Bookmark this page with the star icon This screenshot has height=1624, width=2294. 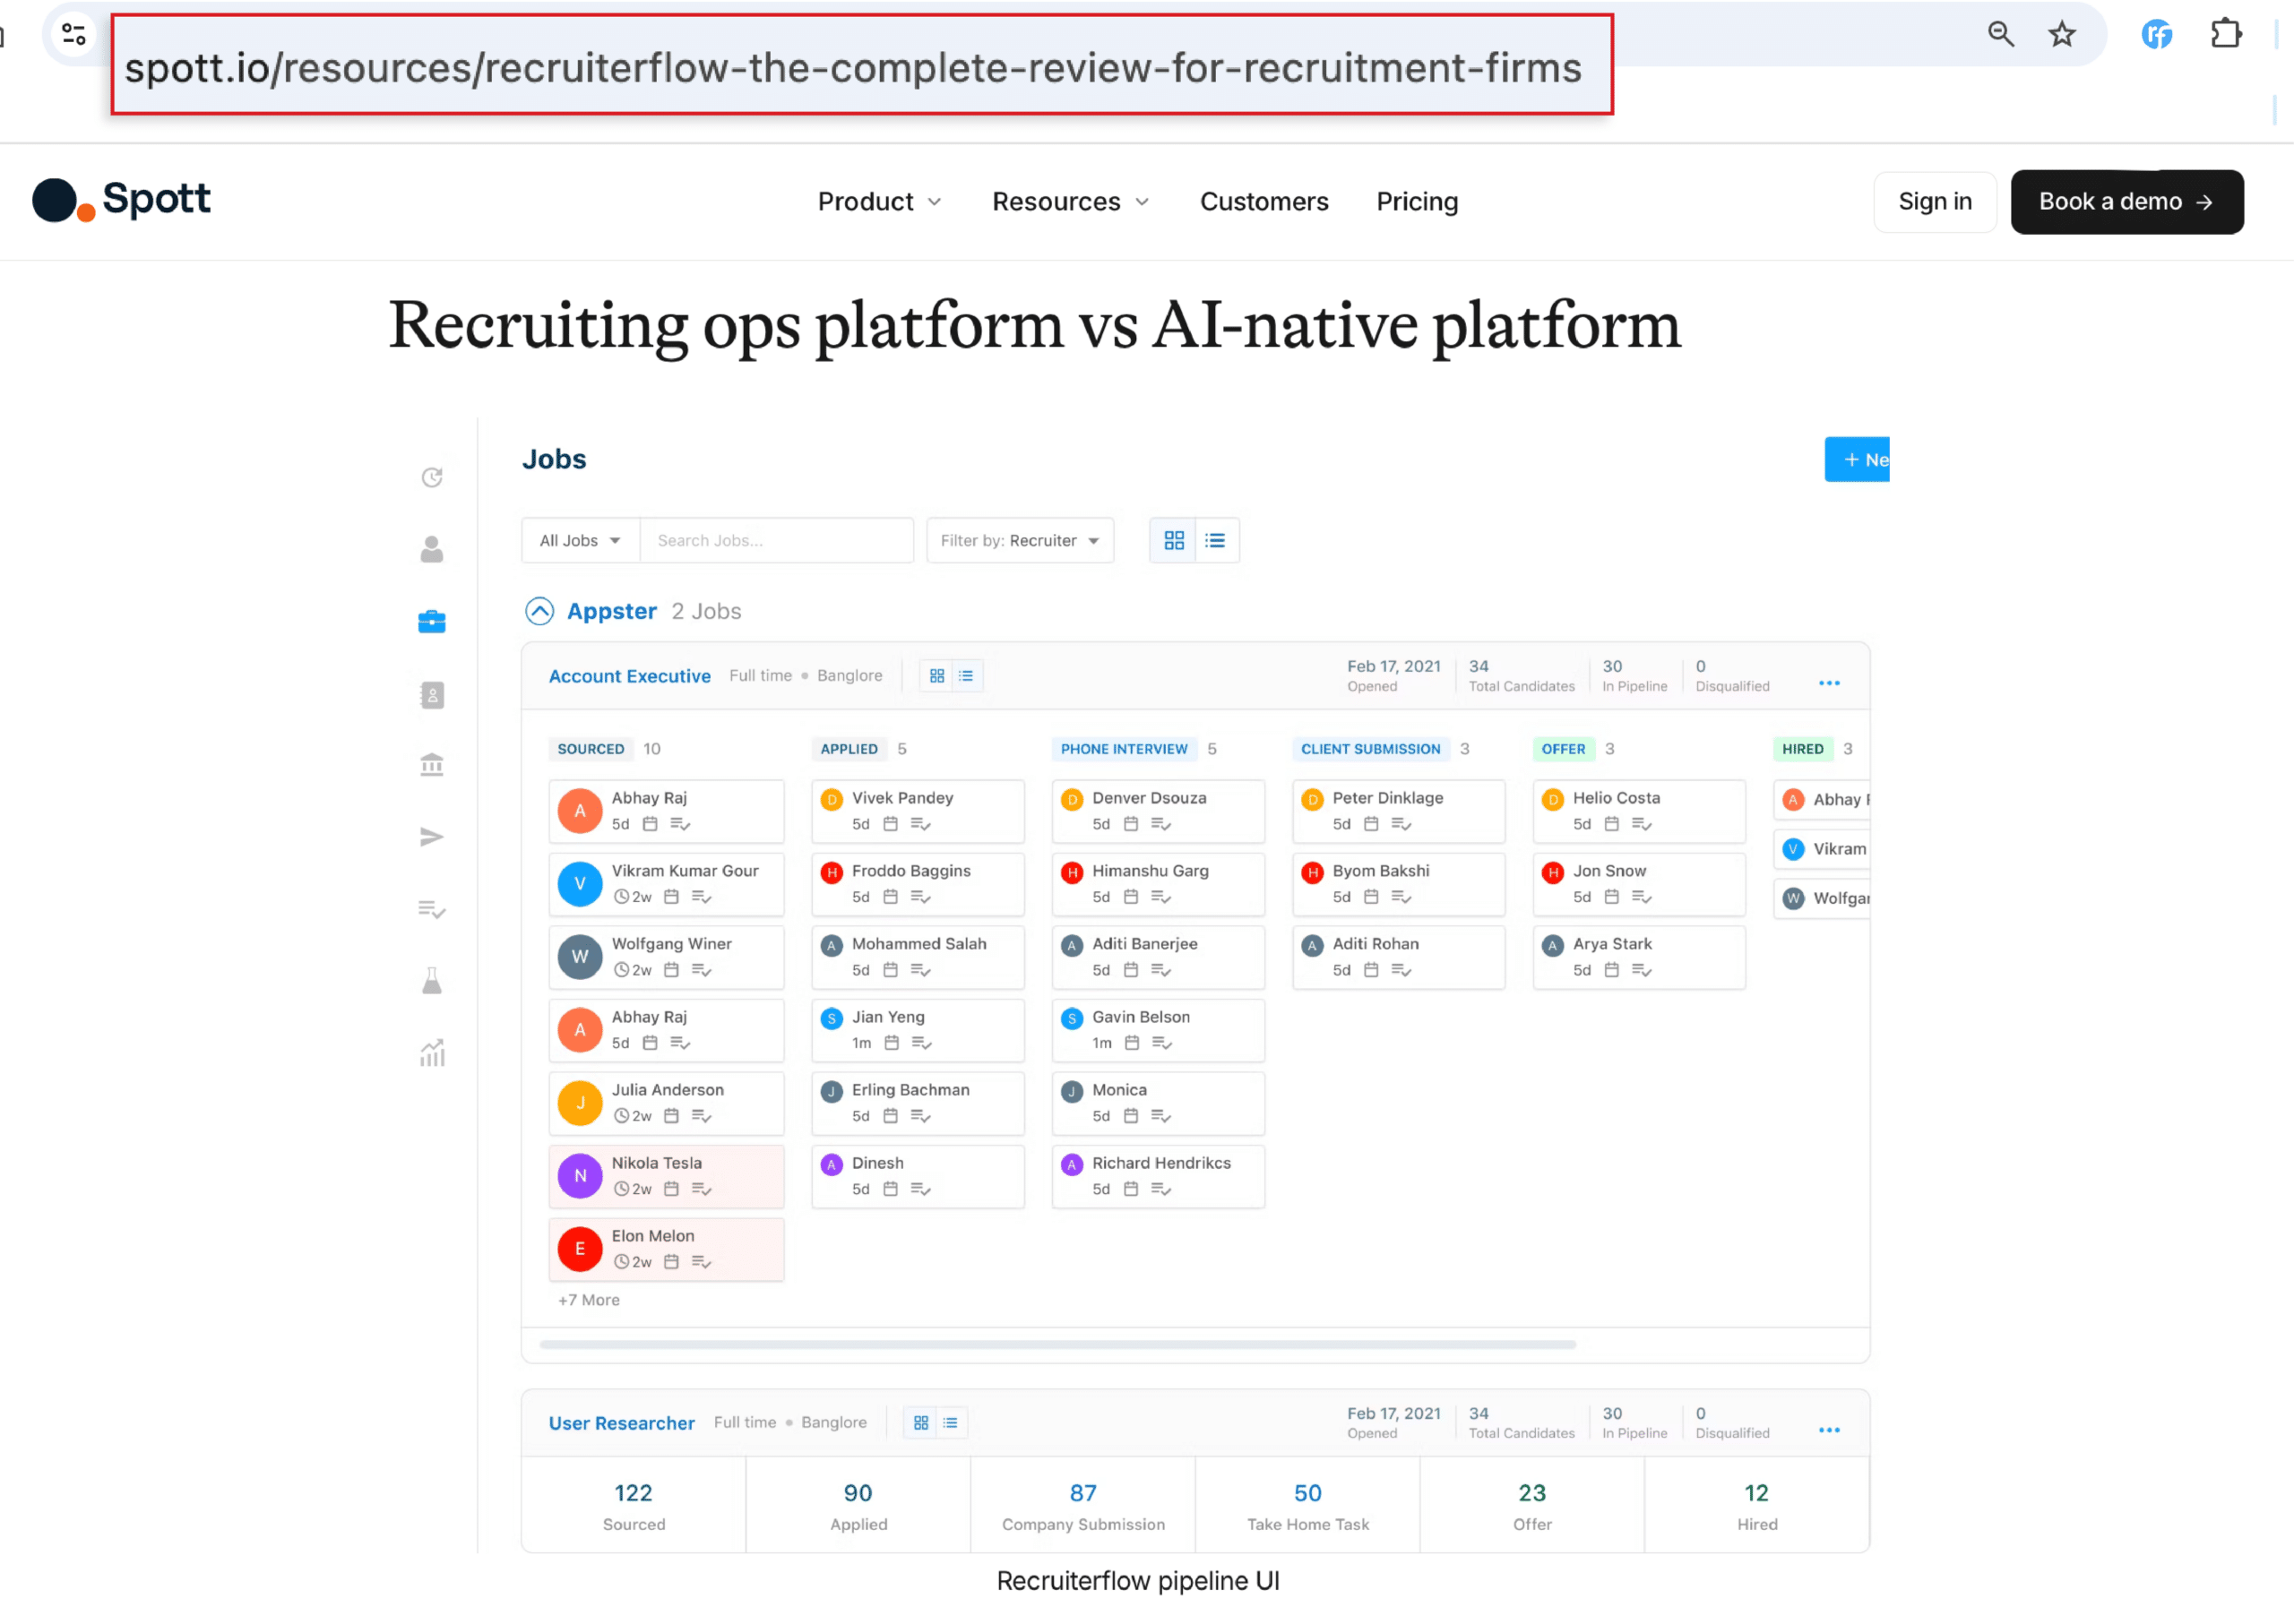tap(2062, 34)
